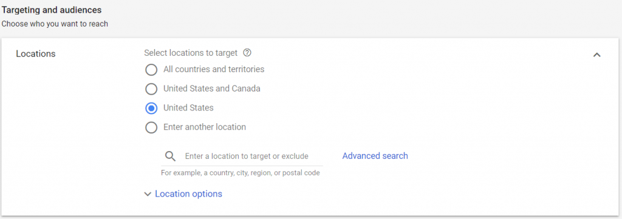The image size is (622, 219).
Task: Choose the United States and Canada radio button
Action: 151,89
